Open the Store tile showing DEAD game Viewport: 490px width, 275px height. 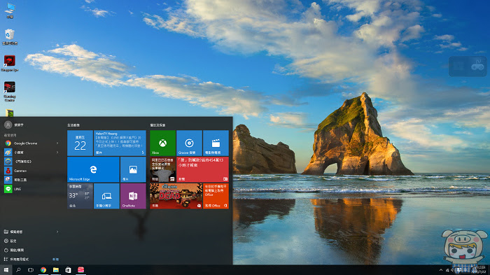coord(176,196)
